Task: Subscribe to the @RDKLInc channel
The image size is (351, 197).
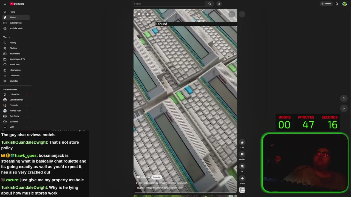Action: click(x=157, y=177)
